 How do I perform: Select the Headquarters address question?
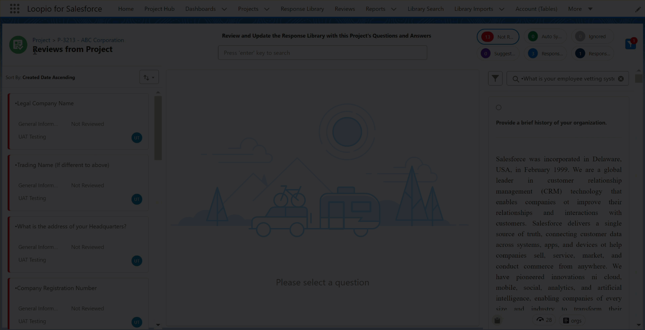(x=78, y=244)
